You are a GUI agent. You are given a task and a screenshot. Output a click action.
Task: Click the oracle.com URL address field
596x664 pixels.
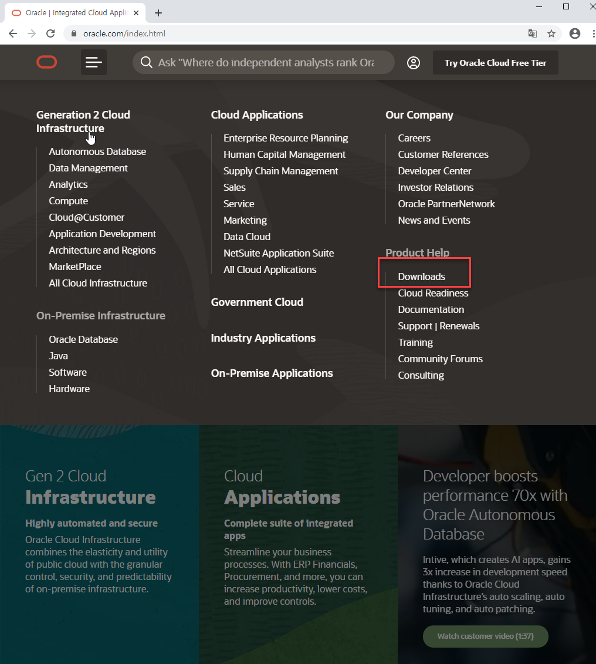coord(124,33)
